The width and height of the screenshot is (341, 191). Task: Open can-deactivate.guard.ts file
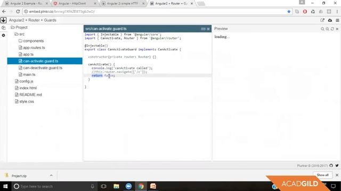pyautogui.click(x=40, y=68)
